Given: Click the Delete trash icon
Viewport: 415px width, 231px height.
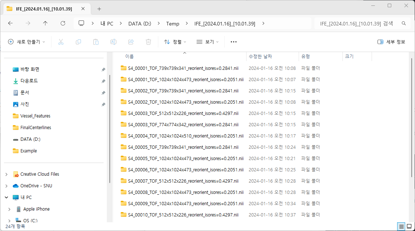Looking at the screenshot, I should point(148,42).
